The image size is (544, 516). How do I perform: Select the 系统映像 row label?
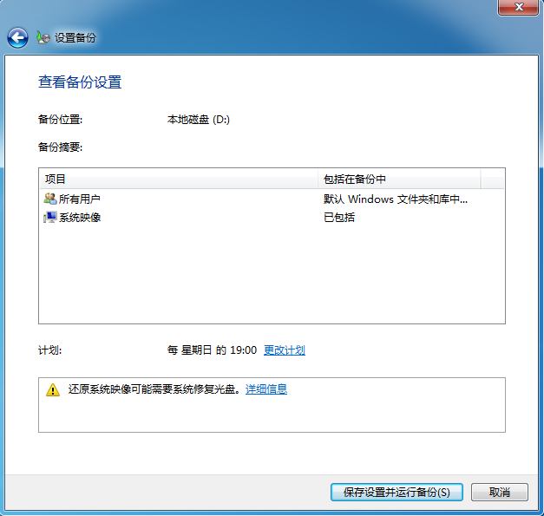pos(80,217)
